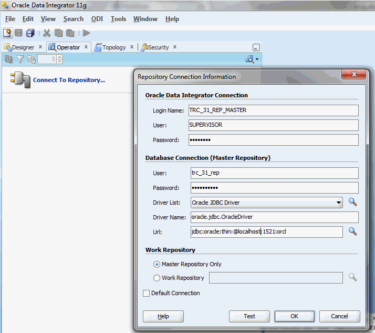Screen dimensions: 375x333
Task: Click the SUPERVISOR user input field
Action: tap(273, 125)
